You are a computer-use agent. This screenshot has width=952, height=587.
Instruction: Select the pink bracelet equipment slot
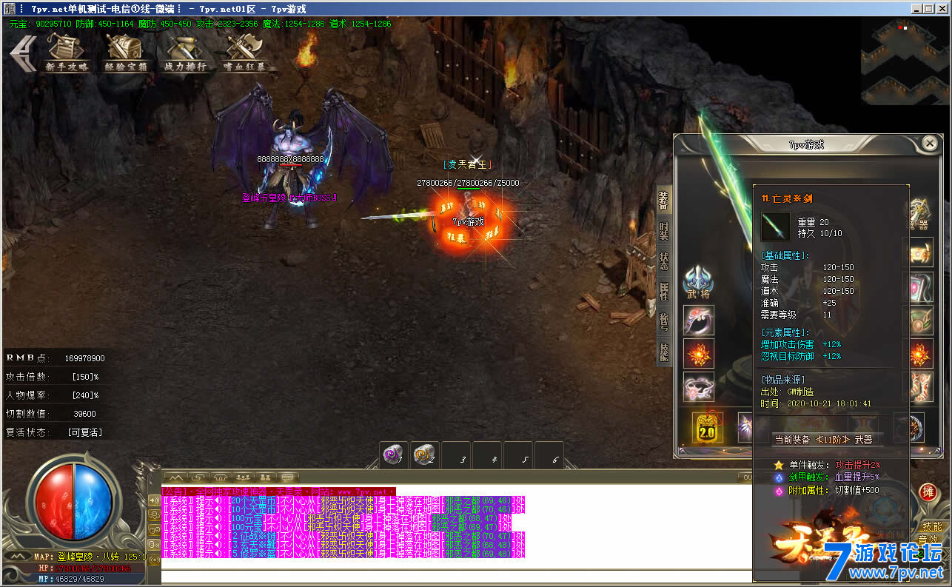tap(698, 387)
